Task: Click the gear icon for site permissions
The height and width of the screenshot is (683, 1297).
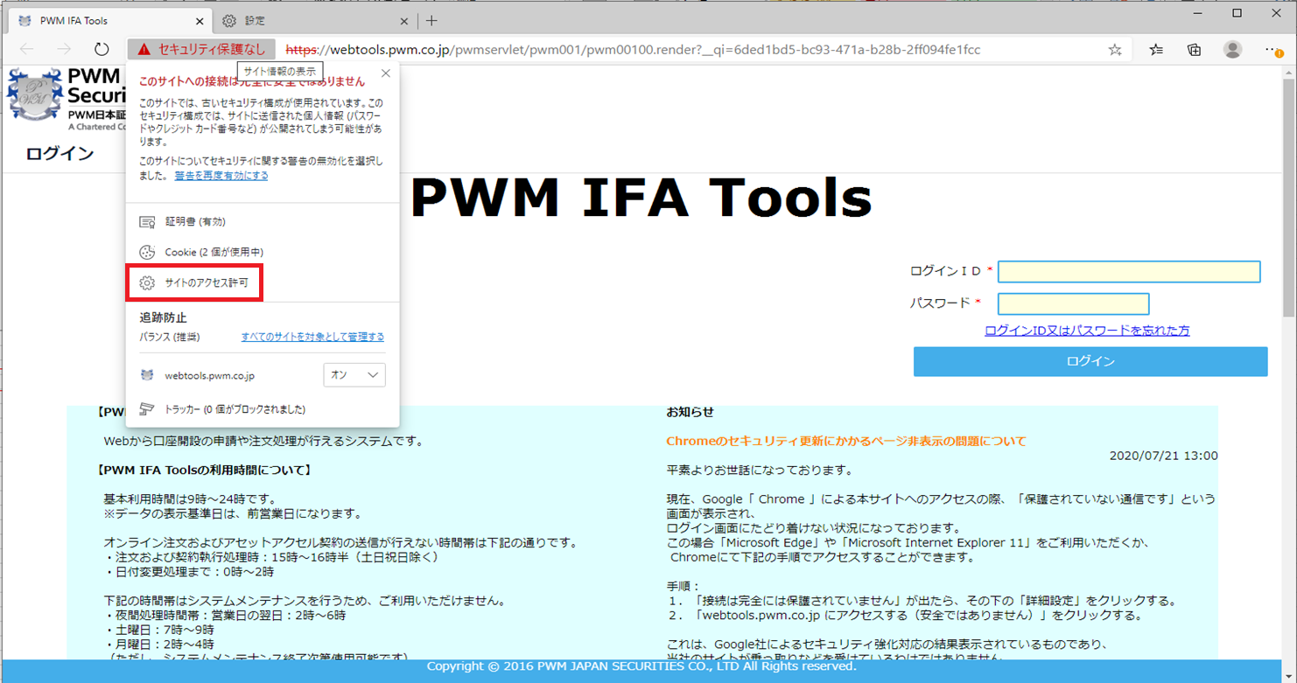Action: point(148,283)
